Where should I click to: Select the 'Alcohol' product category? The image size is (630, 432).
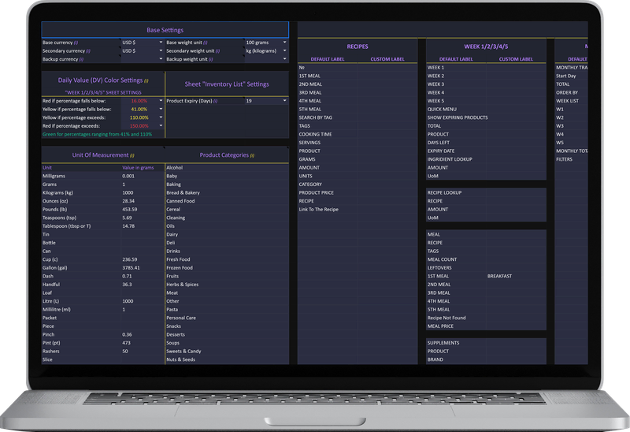tap(174, 168)
